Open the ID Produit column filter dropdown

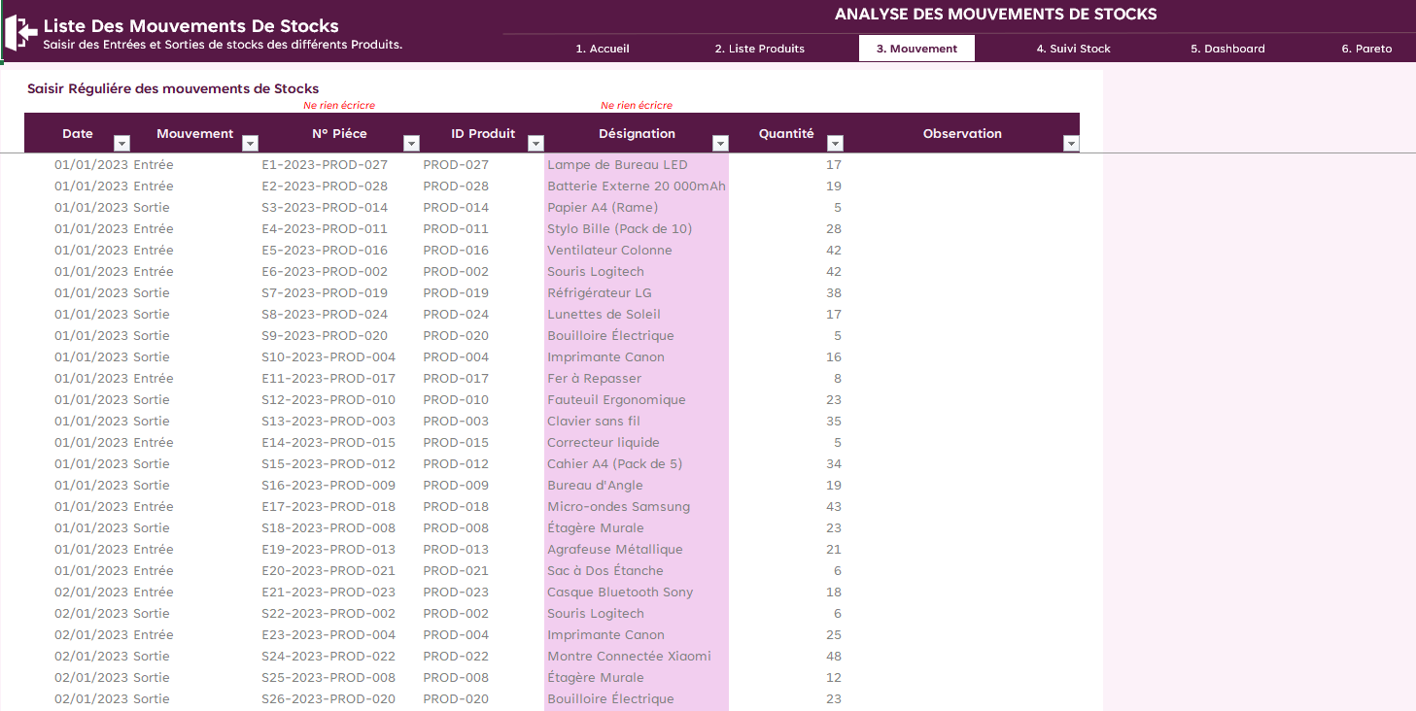[535, 144]
